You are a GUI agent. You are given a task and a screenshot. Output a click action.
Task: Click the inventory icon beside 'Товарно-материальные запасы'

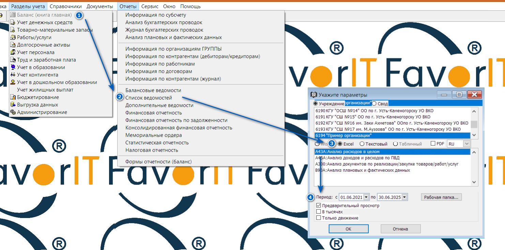point(13,30)
